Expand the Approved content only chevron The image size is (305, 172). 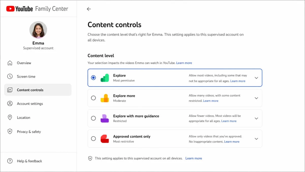[x=256, y=139]
